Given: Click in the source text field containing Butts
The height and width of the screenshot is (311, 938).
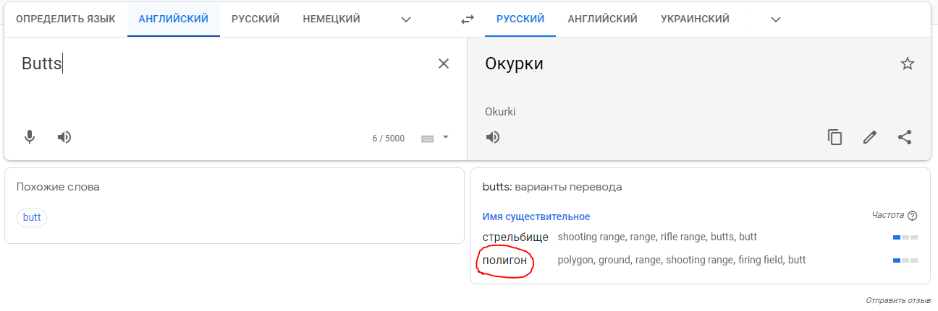Looking at the screenshot, I should (x=217, y=87).
